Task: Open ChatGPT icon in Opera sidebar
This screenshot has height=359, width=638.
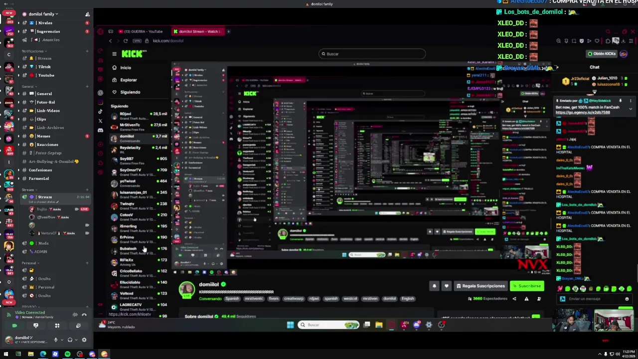Action: pos(100,93)
